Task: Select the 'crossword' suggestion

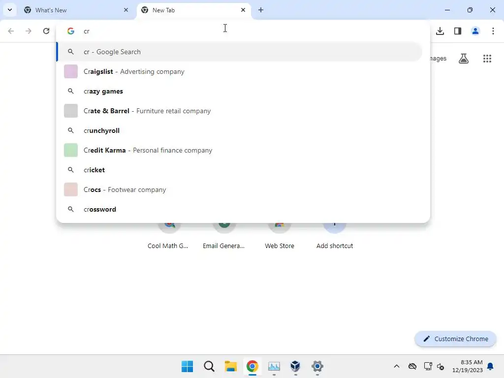Action: click(x=240, y=209)
